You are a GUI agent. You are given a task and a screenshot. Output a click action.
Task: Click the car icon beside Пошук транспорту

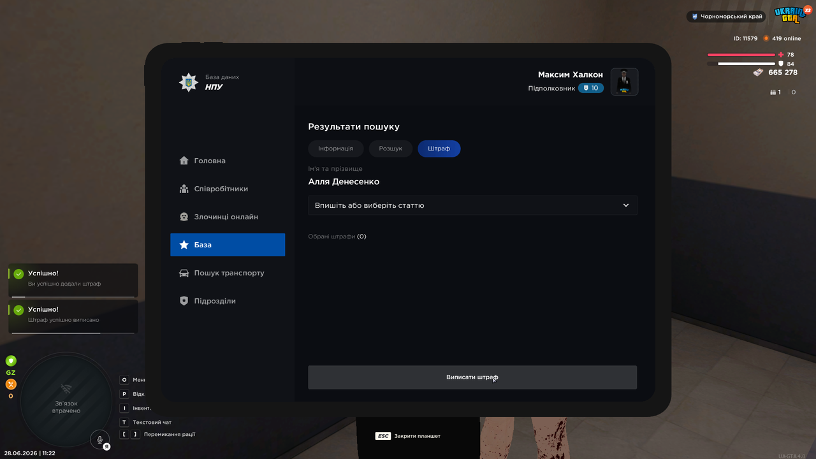click(x=184, y=273)
